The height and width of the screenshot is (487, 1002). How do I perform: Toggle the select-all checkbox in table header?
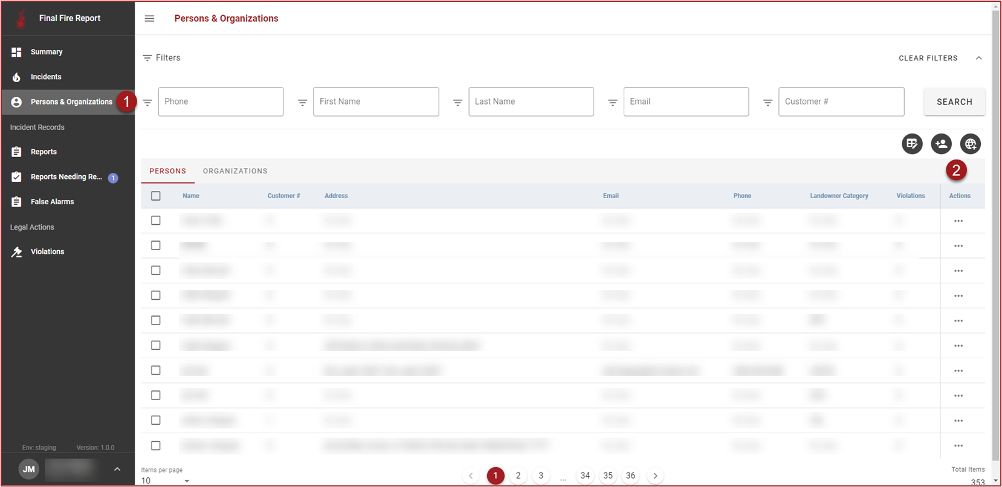(x=156, y=196)
